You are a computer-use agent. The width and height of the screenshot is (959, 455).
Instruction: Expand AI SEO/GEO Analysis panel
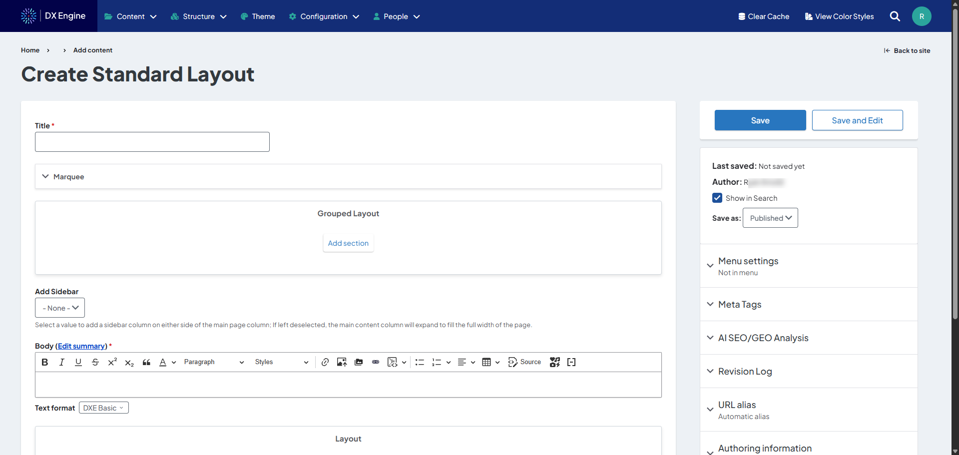click(x=809, y=338)
